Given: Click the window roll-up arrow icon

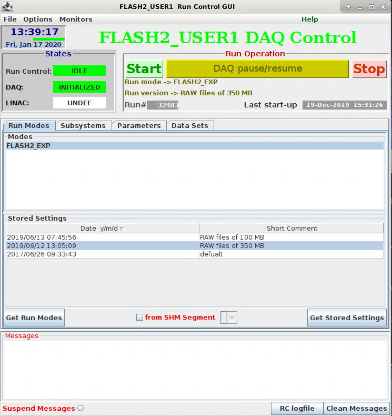Looking at the screenshot, I should click(348, 7).
